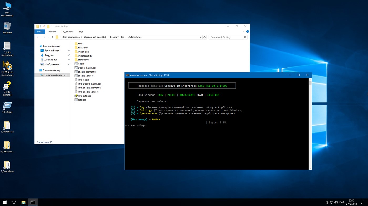Open the cmd window system menu icon
Image resolution: width=368 pixels, height=206 pixels.
coord(127,75)
